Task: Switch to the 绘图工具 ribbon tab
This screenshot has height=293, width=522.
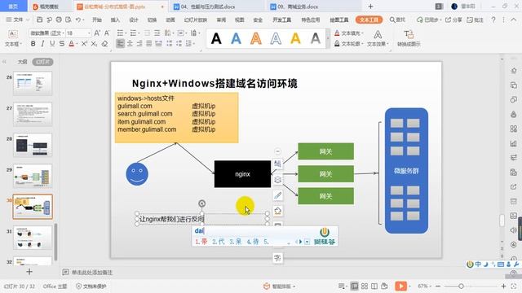Action: pos(339,20)
